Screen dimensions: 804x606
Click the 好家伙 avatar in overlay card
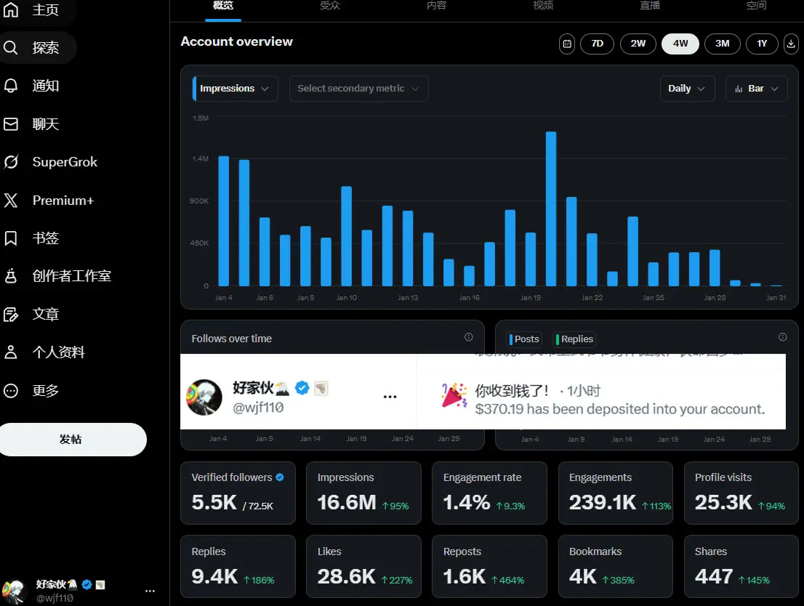(204, 397)
